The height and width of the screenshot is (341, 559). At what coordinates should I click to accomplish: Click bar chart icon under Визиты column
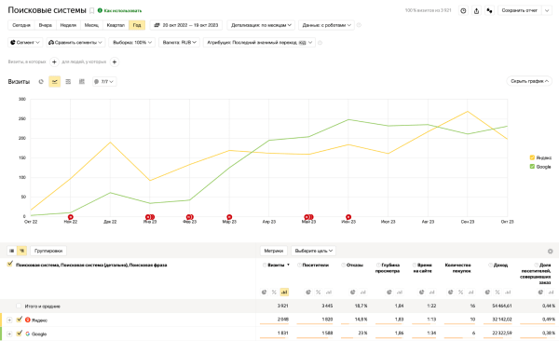point(284,293)
